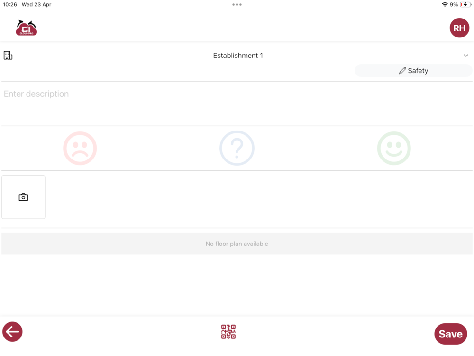Screen dimensions: 474x356
Task: Select the green happy face rating
Action: pos(394,148)
